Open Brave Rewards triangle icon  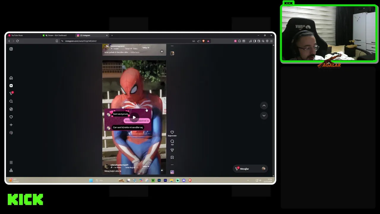tap(208, 41)
